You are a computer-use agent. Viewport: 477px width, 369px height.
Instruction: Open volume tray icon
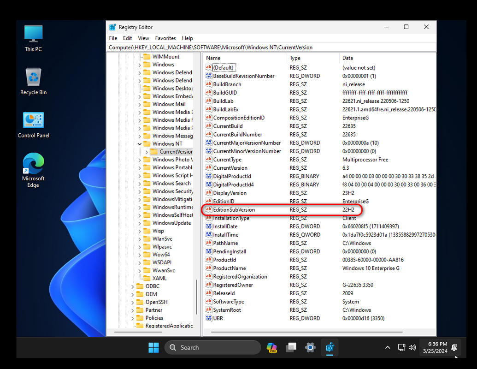(x=412, y=347)
